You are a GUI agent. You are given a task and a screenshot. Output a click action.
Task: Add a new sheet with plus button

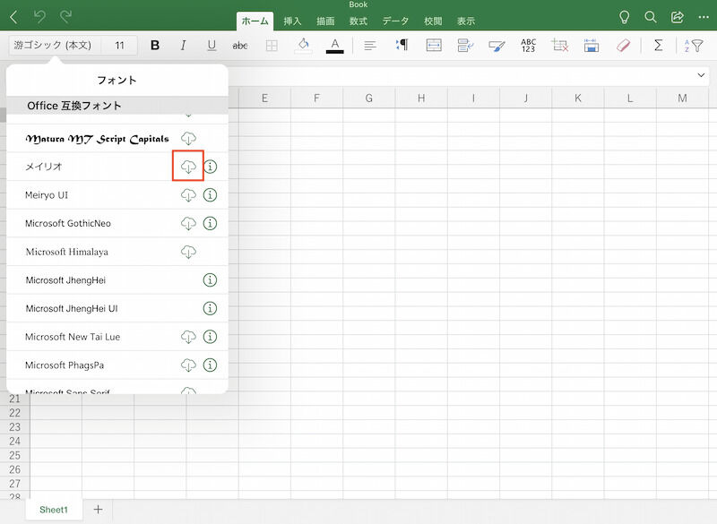pyautogui.click(x=98, y=510)
